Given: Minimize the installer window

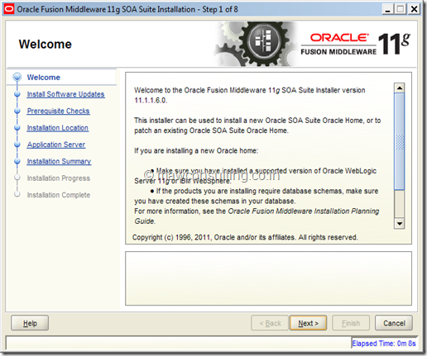Looking at the screenshot, I should [x=387, y=9].
